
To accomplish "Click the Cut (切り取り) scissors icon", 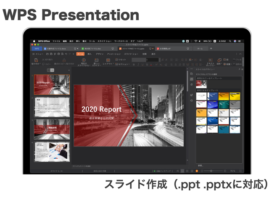I will (43, 59).
